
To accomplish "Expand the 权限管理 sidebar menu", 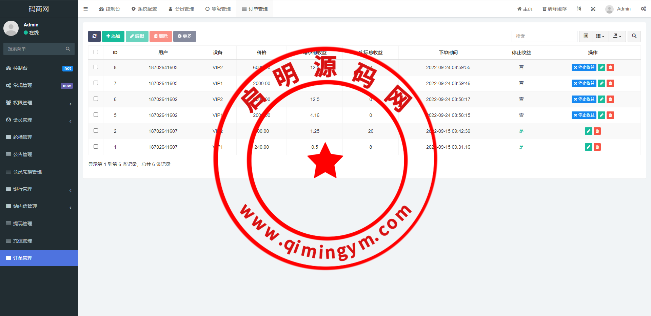I will click(39, 103).
